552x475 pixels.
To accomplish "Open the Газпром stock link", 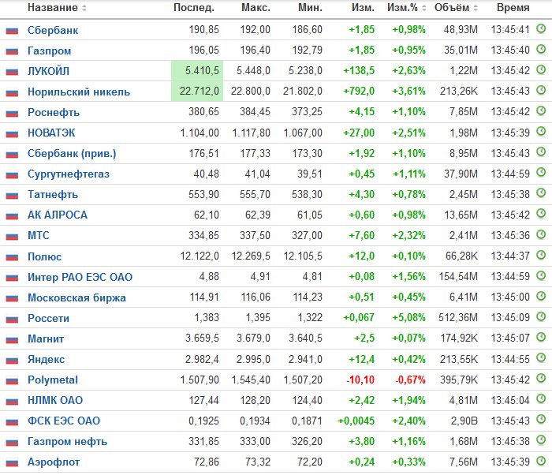I will coord(49,50).
